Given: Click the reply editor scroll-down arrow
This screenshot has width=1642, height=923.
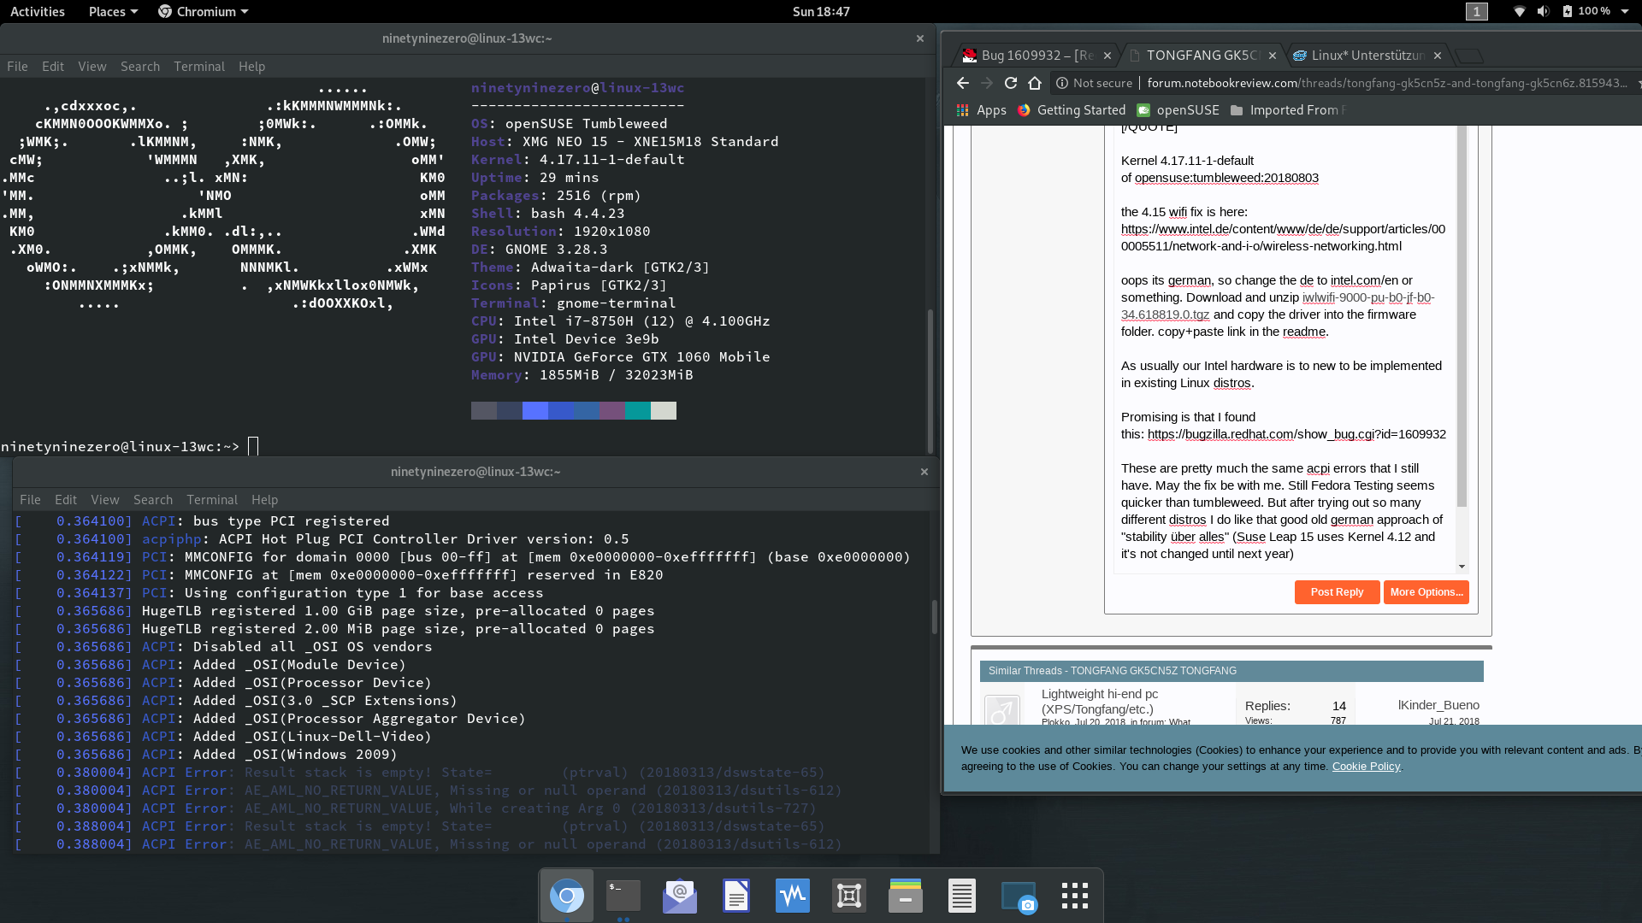Looking at the screenshot, I should 1462,566.
